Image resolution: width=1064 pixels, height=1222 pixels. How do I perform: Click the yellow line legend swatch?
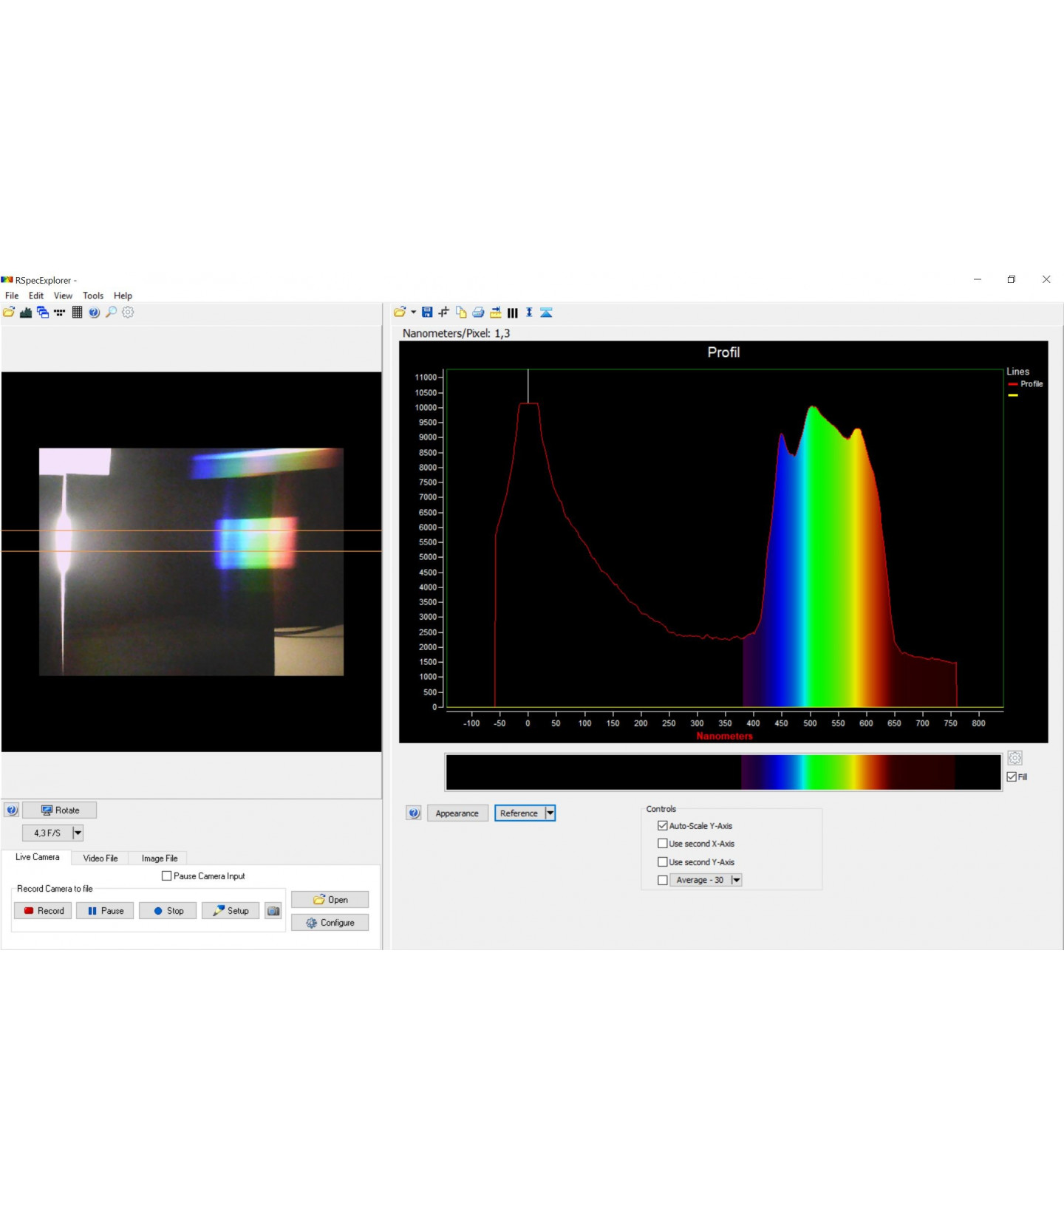1013,395
